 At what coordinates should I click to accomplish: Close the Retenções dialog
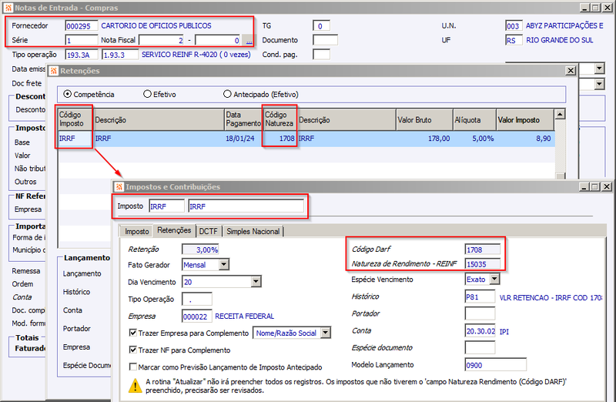(571, 71)
